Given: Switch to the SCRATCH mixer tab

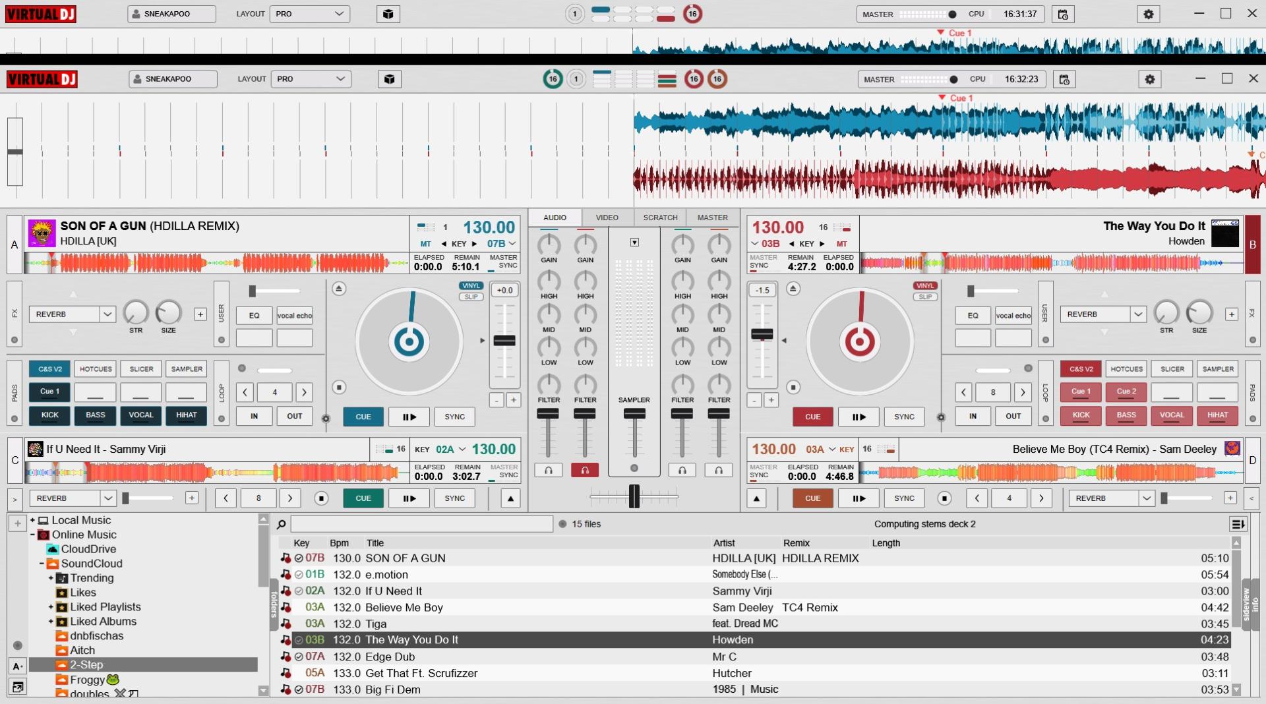Looking at the screenshot, I should 660,218.
